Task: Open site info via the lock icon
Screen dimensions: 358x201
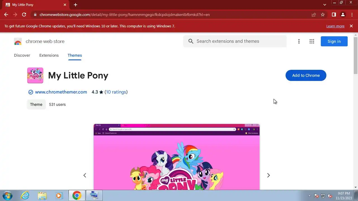Action: [35, 15]
